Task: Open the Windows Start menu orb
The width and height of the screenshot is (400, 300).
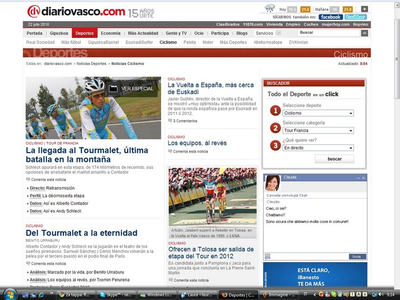Action: [x=10, y=294]
